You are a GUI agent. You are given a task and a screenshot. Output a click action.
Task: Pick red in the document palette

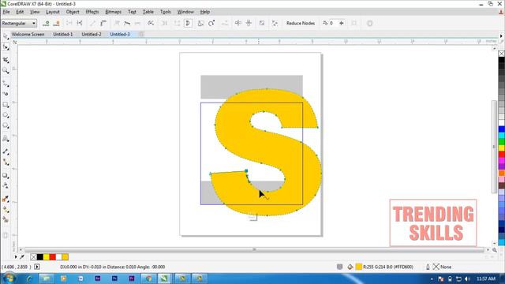point(53,257)
